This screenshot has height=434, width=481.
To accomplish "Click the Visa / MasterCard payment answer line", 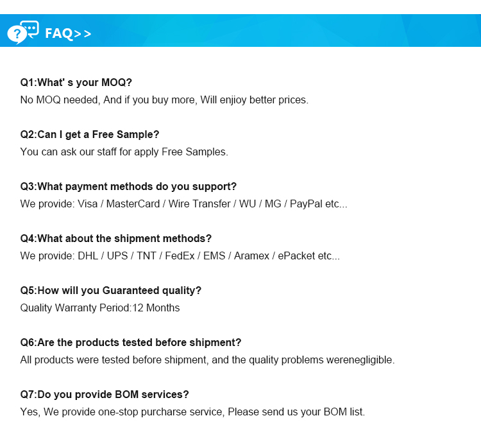I will (183, 204).
